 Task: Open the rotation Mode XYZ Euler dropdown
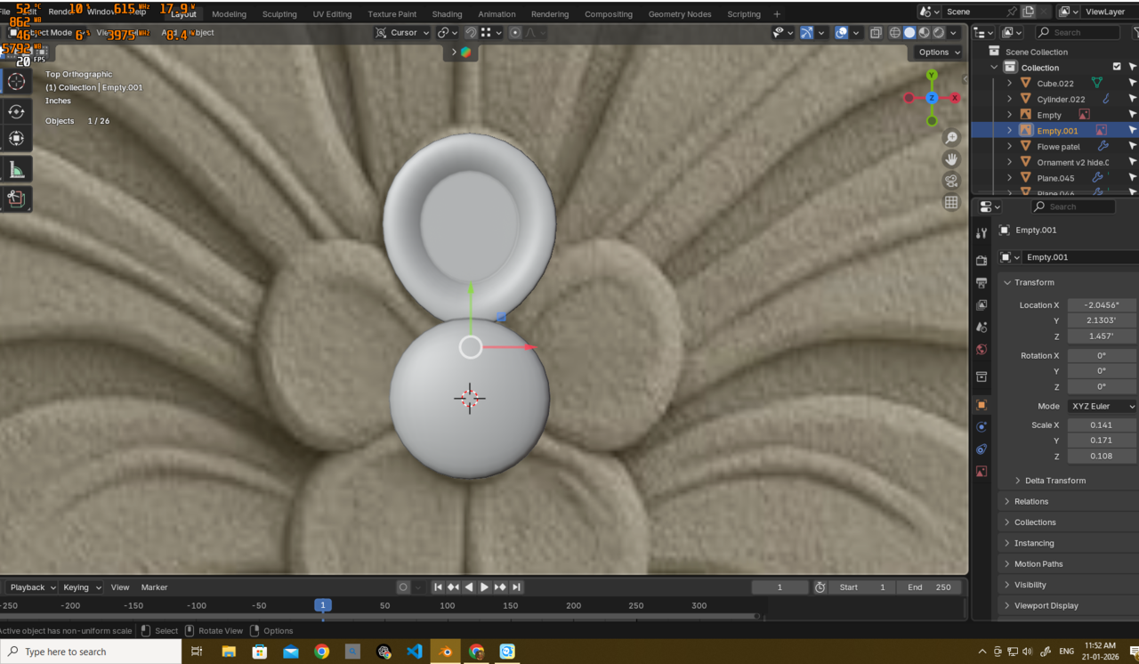tap(1102, 406)
